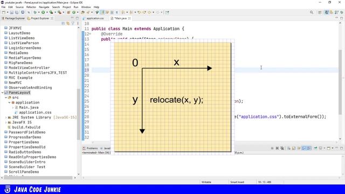Click the External Tools run icon
The height and width of the screenshot is (194, 345).
click(x=59, y=12)
